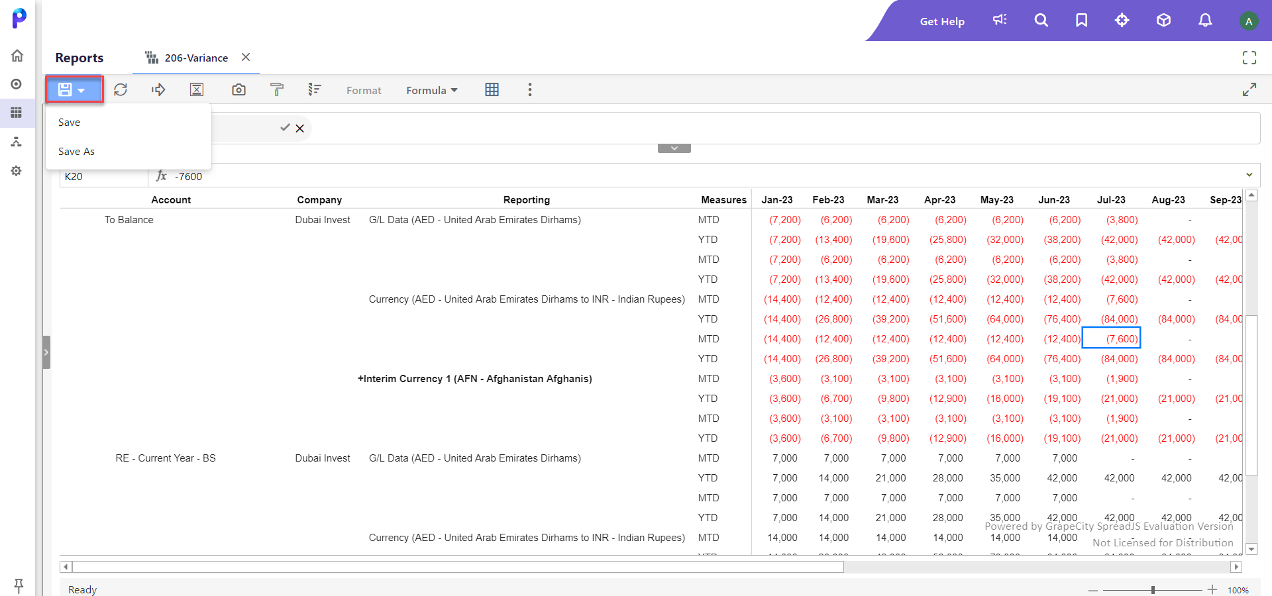Click RE - Current Year - BS account

pos(166,458)
